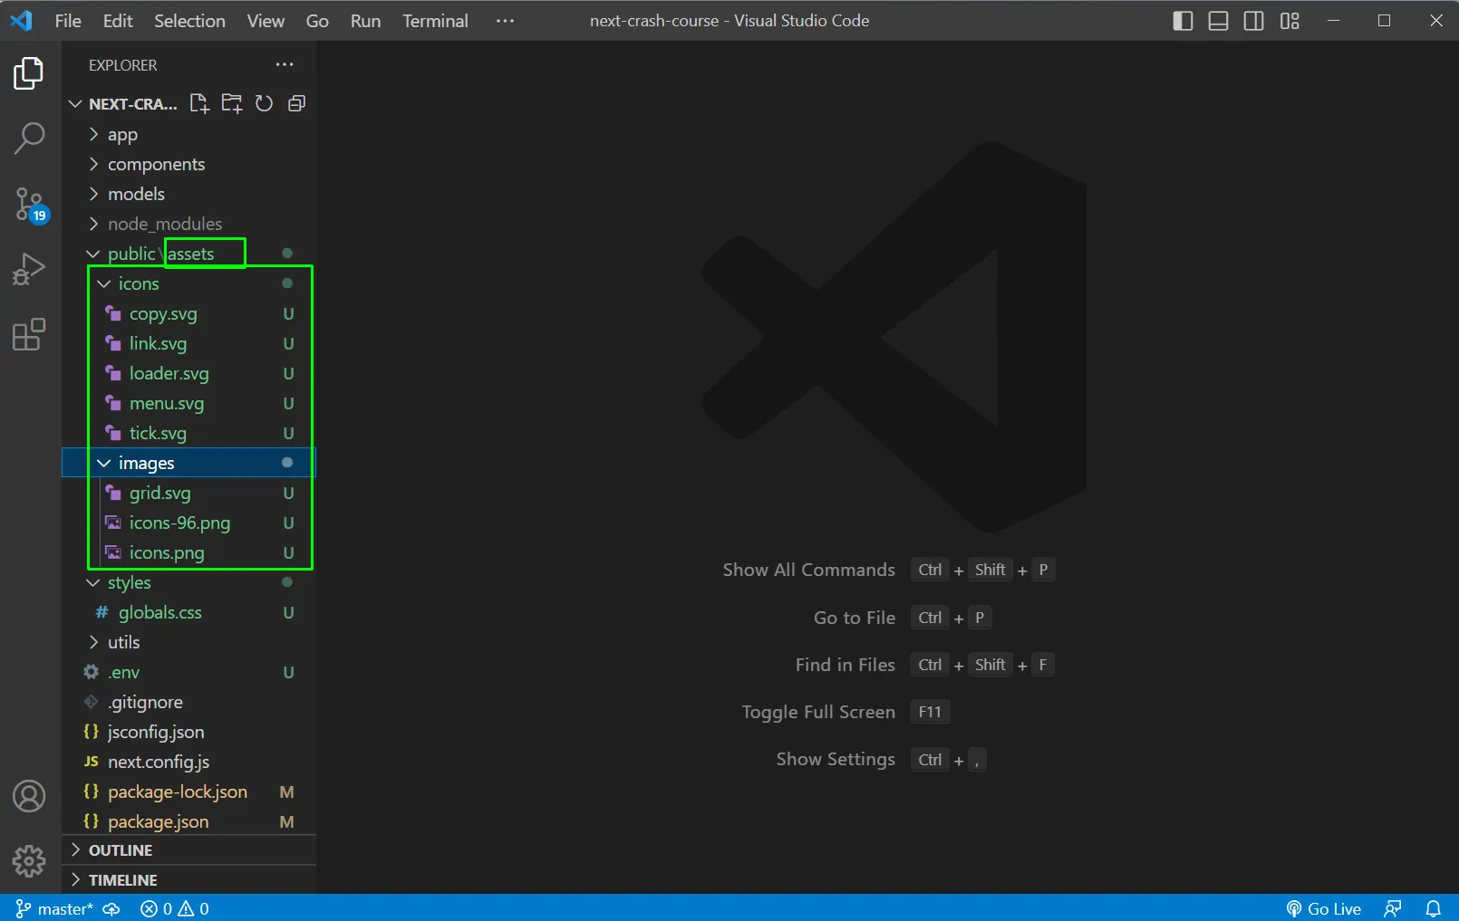
Task: Click the feedback icon in status bar
Action: point(1393,908)
